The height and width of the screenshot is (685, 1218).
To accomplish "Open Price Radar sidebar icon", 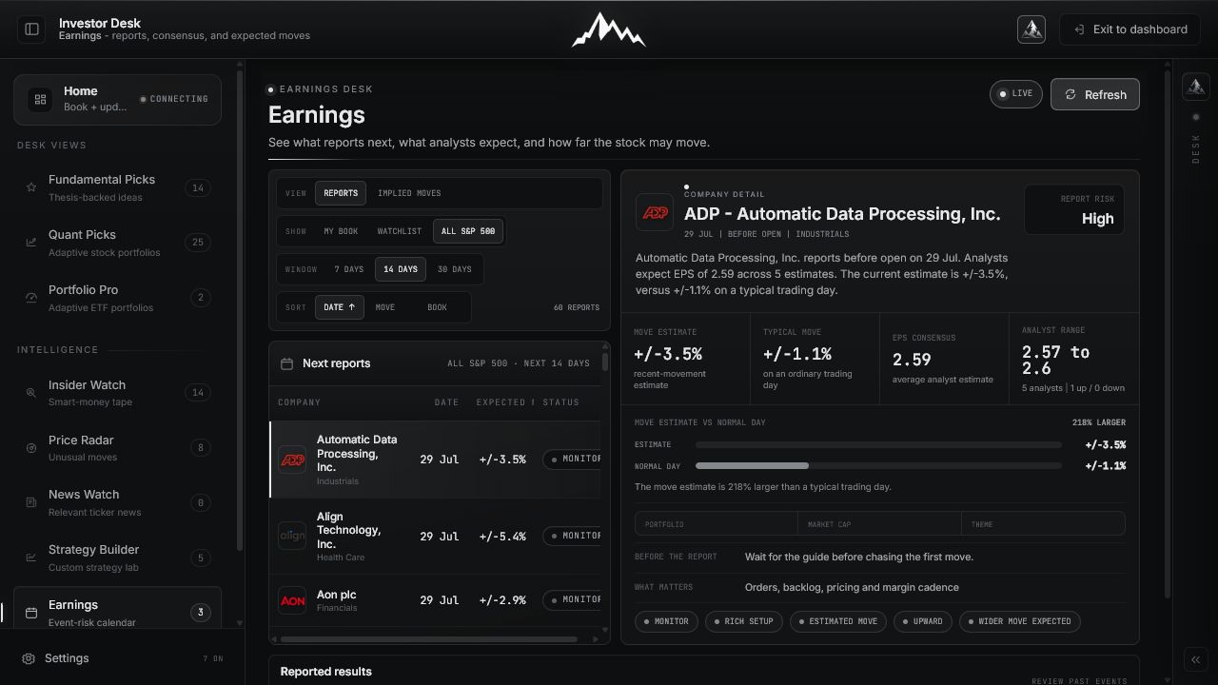I will (31, 448).
